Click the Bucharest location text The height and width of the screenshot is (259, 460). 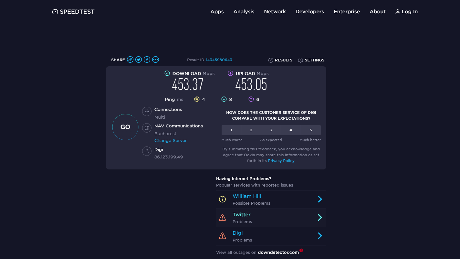(165, 134)
